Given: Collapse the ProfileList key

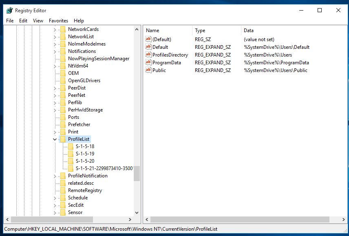Looking at the screenshot, I should [x=55, y=139].
